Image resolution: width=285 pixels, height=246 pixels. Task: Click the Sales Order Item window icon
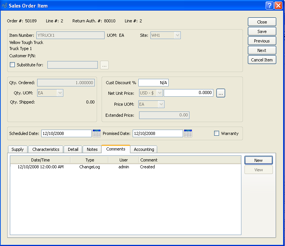click(5, 6)
